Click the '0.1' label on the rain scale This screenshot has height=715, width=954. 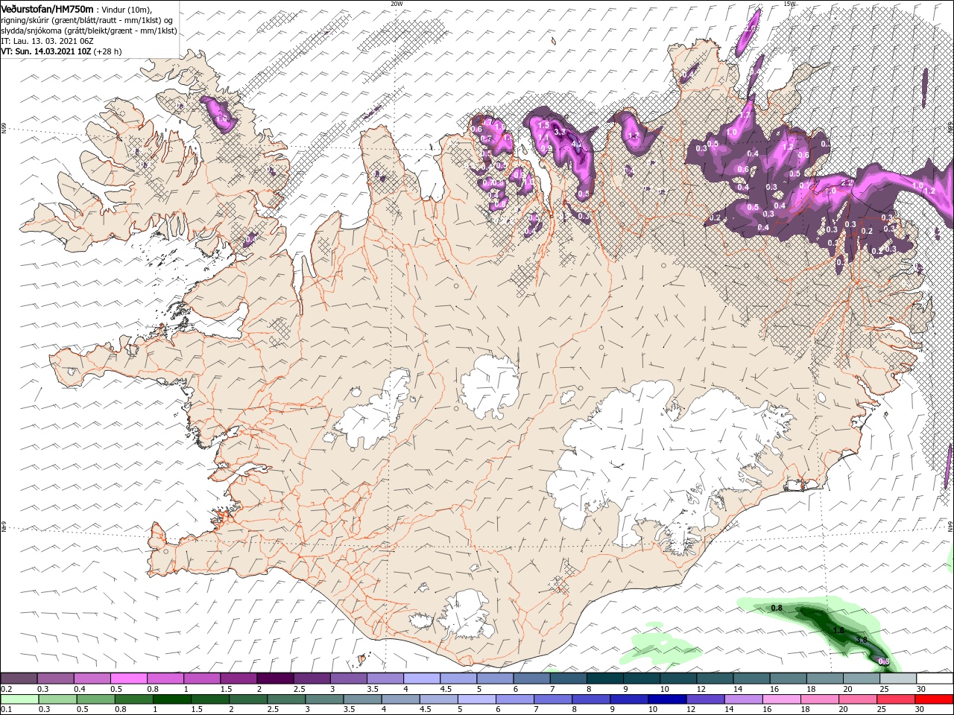(x=6, y=710)
